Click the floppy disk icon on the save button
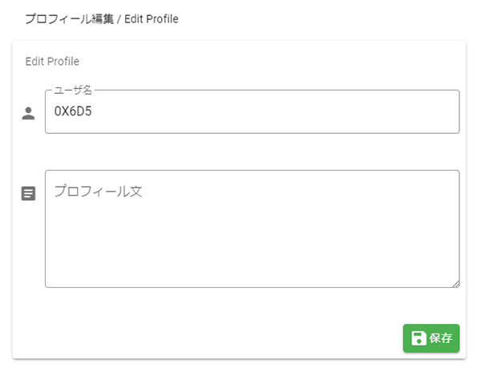This screenshot has height=372, width=481. (418, 338)
